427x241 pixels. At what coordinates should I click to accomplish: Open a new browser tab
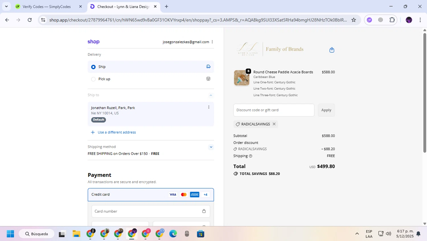pyautogui.click(x=167, y=7)
